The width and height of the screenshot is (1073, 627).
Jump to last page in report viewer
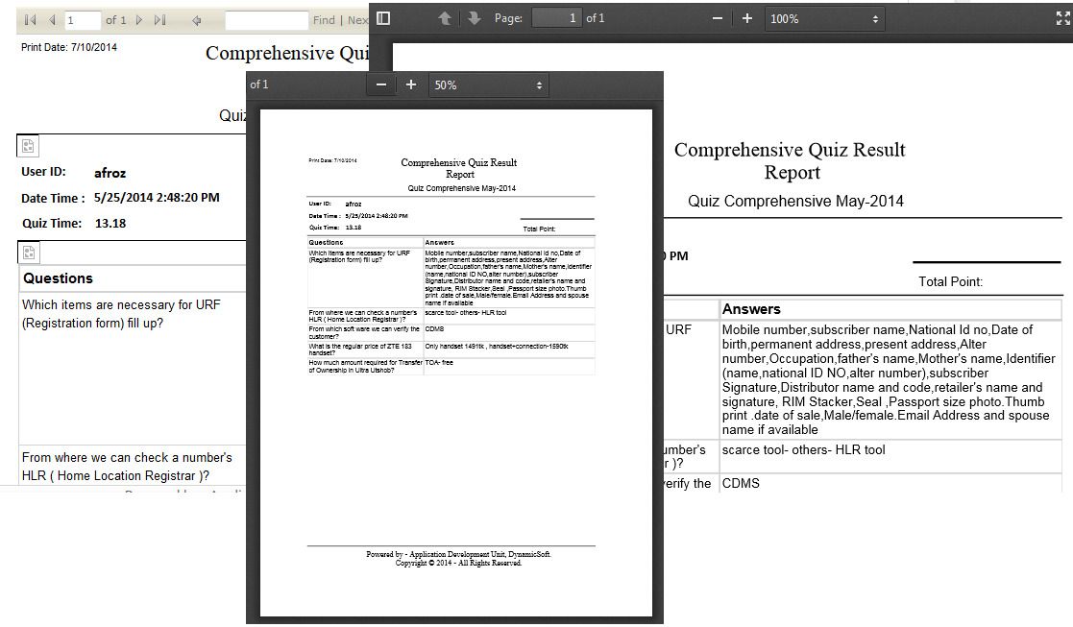pyautogui.click(x=159, y=20)
